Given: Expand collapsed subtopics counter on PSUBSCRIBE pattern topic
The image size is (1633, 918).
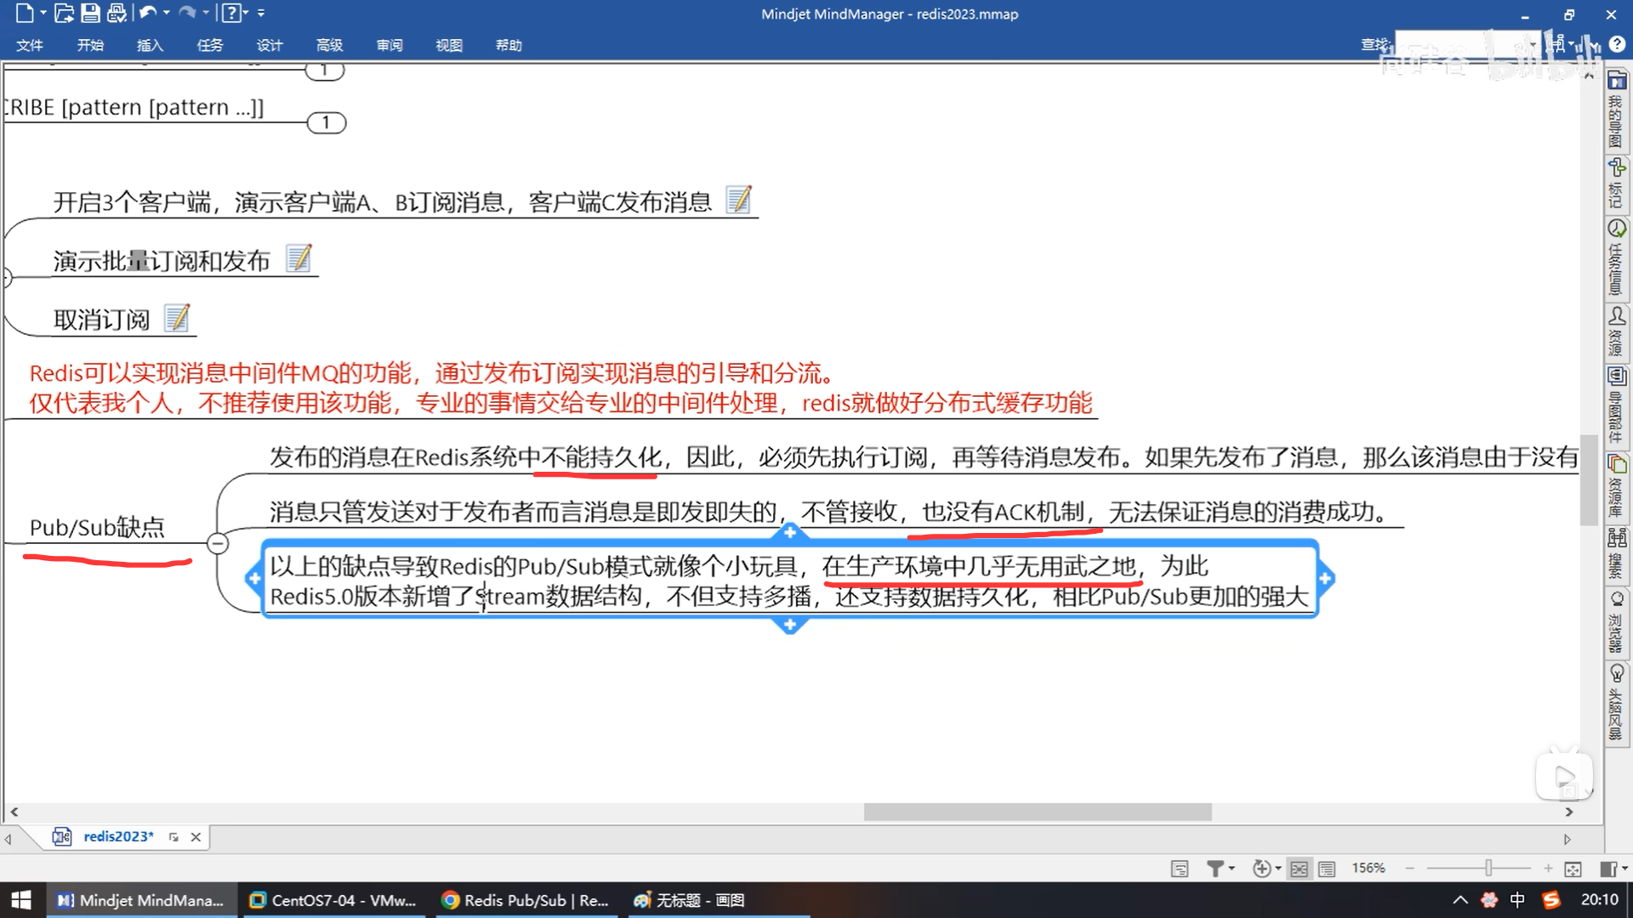Looking at the screenshot, I should (x=326, y=123).
